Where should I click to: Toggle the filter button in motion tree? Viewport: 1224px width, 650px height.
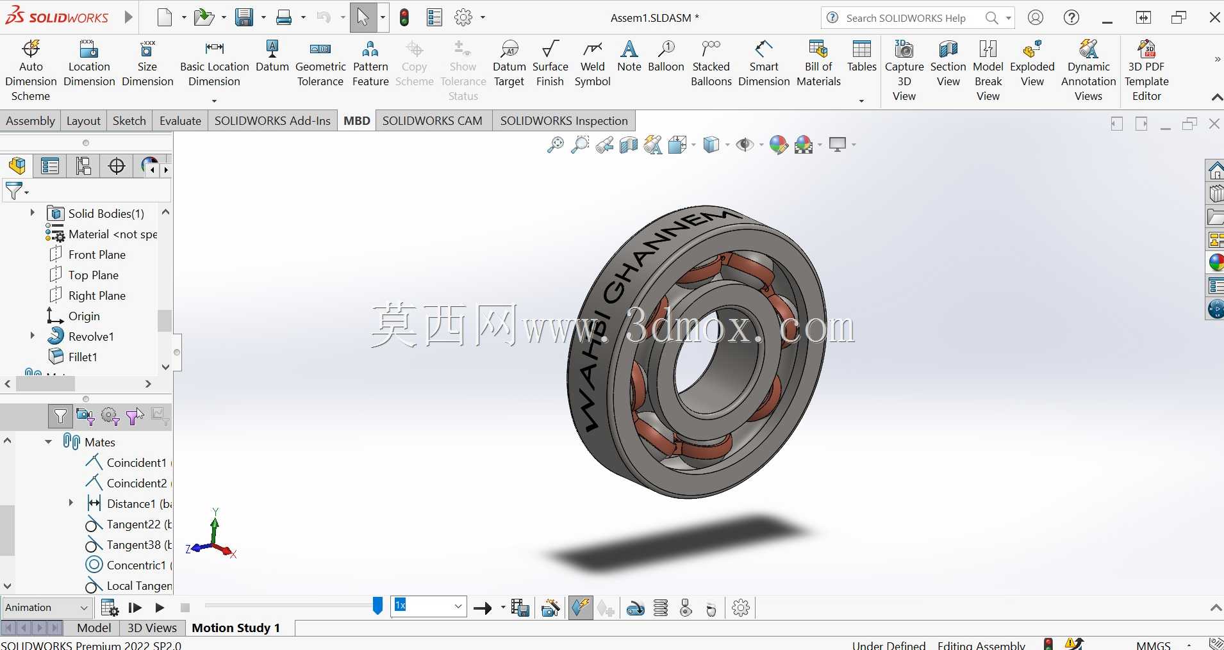click(60, 417)
